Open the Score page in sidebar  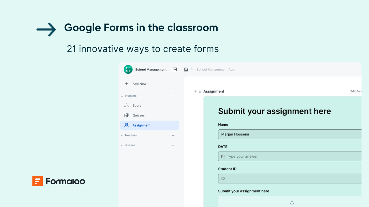tap(149, 106)
